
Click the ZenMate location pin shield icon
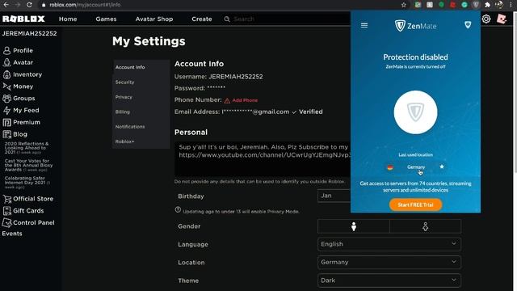click(468, 25)
